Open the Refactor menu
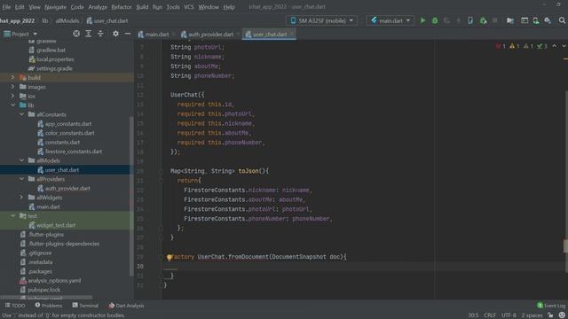568x319 pixels. coord(122,7)
